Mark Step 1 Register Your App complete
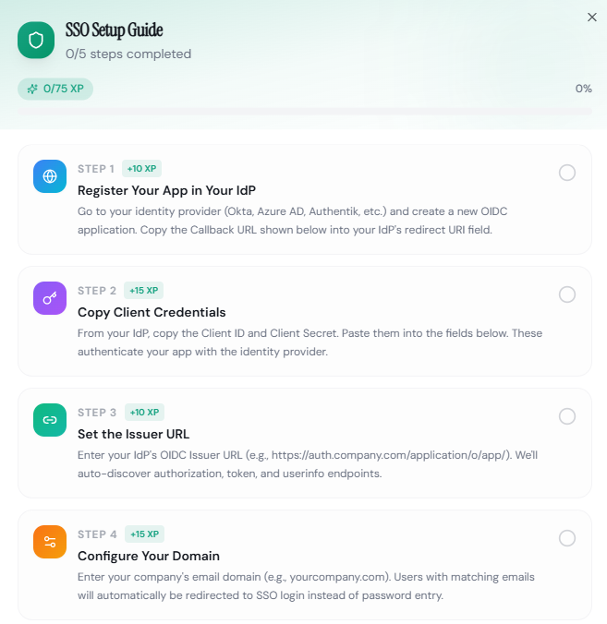607x624 pixels. click(566, 173)
